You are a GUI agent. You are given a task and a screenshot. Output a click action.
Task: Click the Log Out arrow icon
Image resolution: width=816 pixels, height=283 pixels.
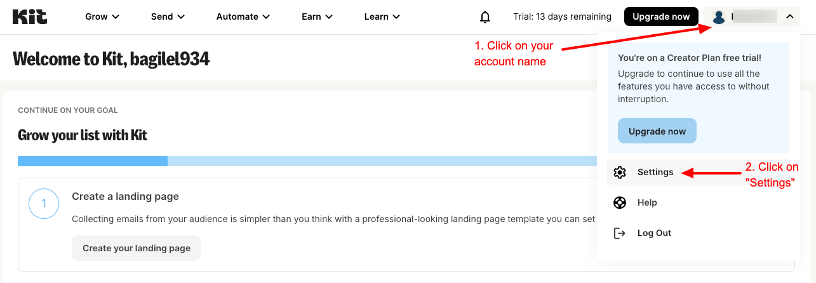(x=620, y=234)
